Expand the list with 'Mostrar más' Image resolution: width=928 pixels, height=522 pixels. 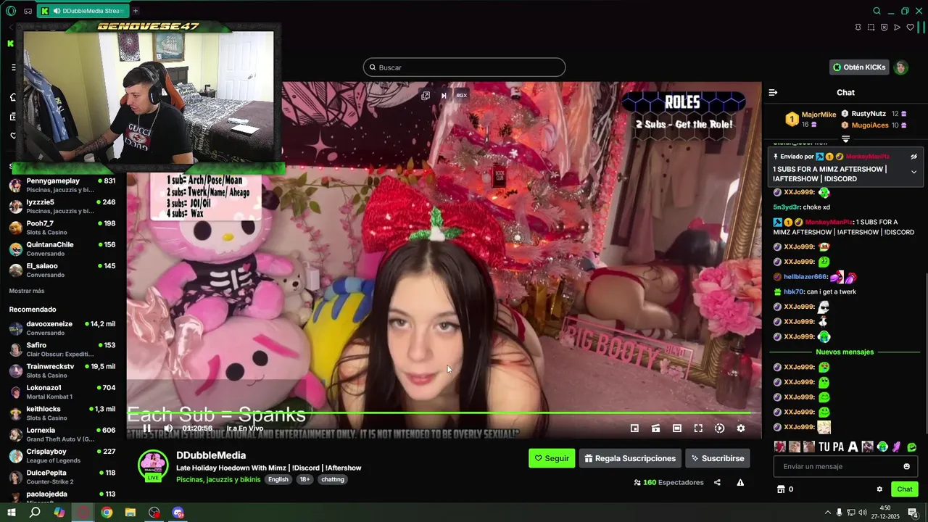27,291
